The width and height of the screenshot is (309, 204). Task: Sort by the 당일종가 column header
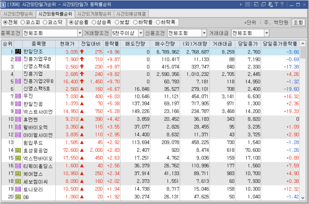248,44
